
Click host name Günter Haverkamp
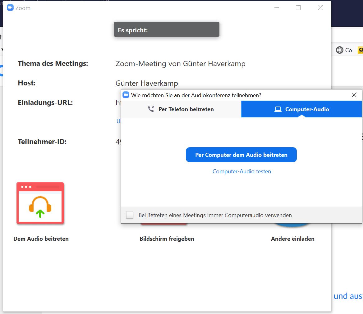point(147,83)
